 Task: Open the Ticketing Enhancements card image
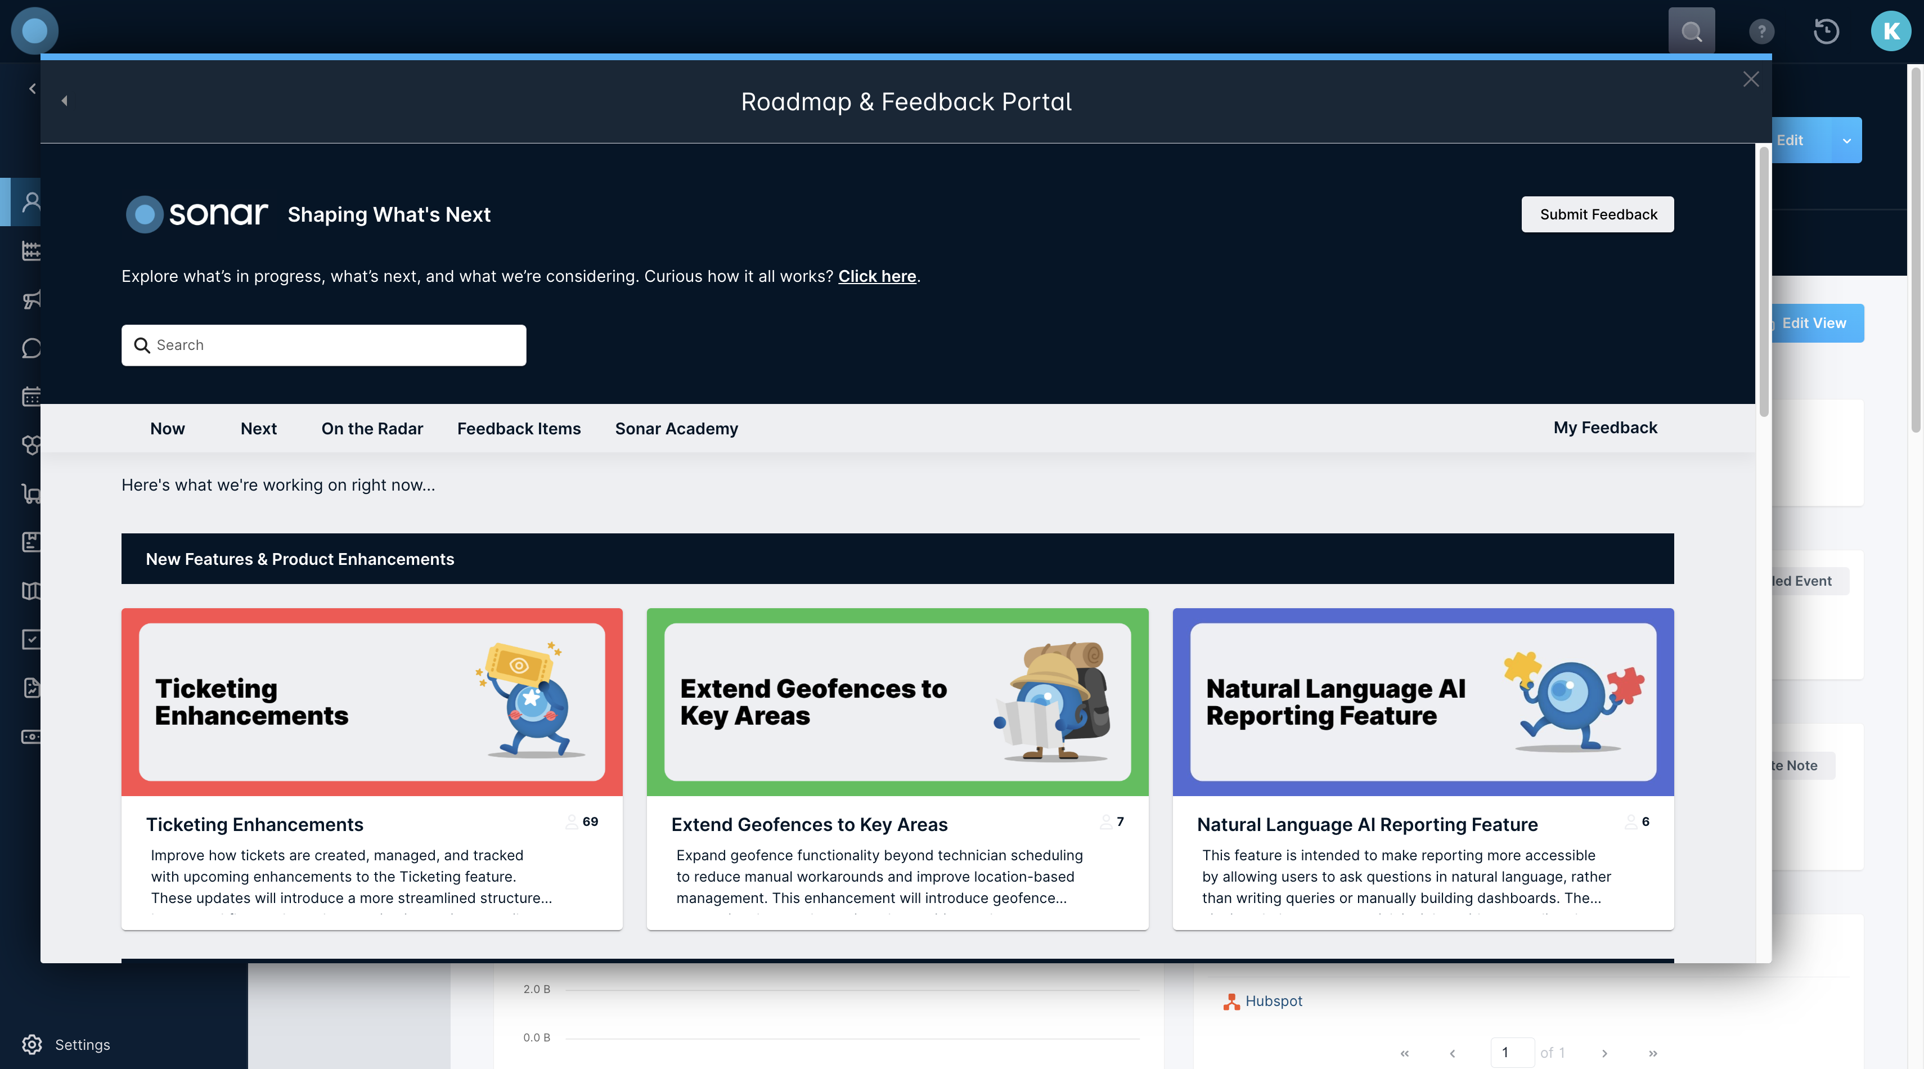tap(372, 702)
